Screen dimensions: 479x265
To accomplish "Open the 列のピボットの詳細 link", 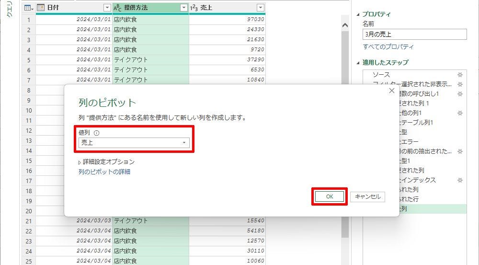I will tap(104, 172).
